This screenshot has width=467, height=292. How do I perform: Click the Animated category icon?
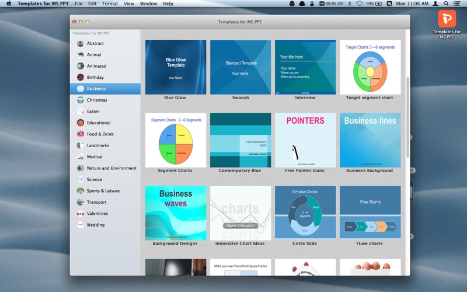point(81,66)
